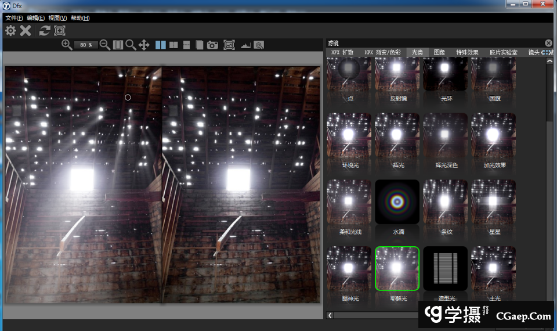Select the 造型光 filter preset
This screenshot has width=557, height=331.
[446, 269]
